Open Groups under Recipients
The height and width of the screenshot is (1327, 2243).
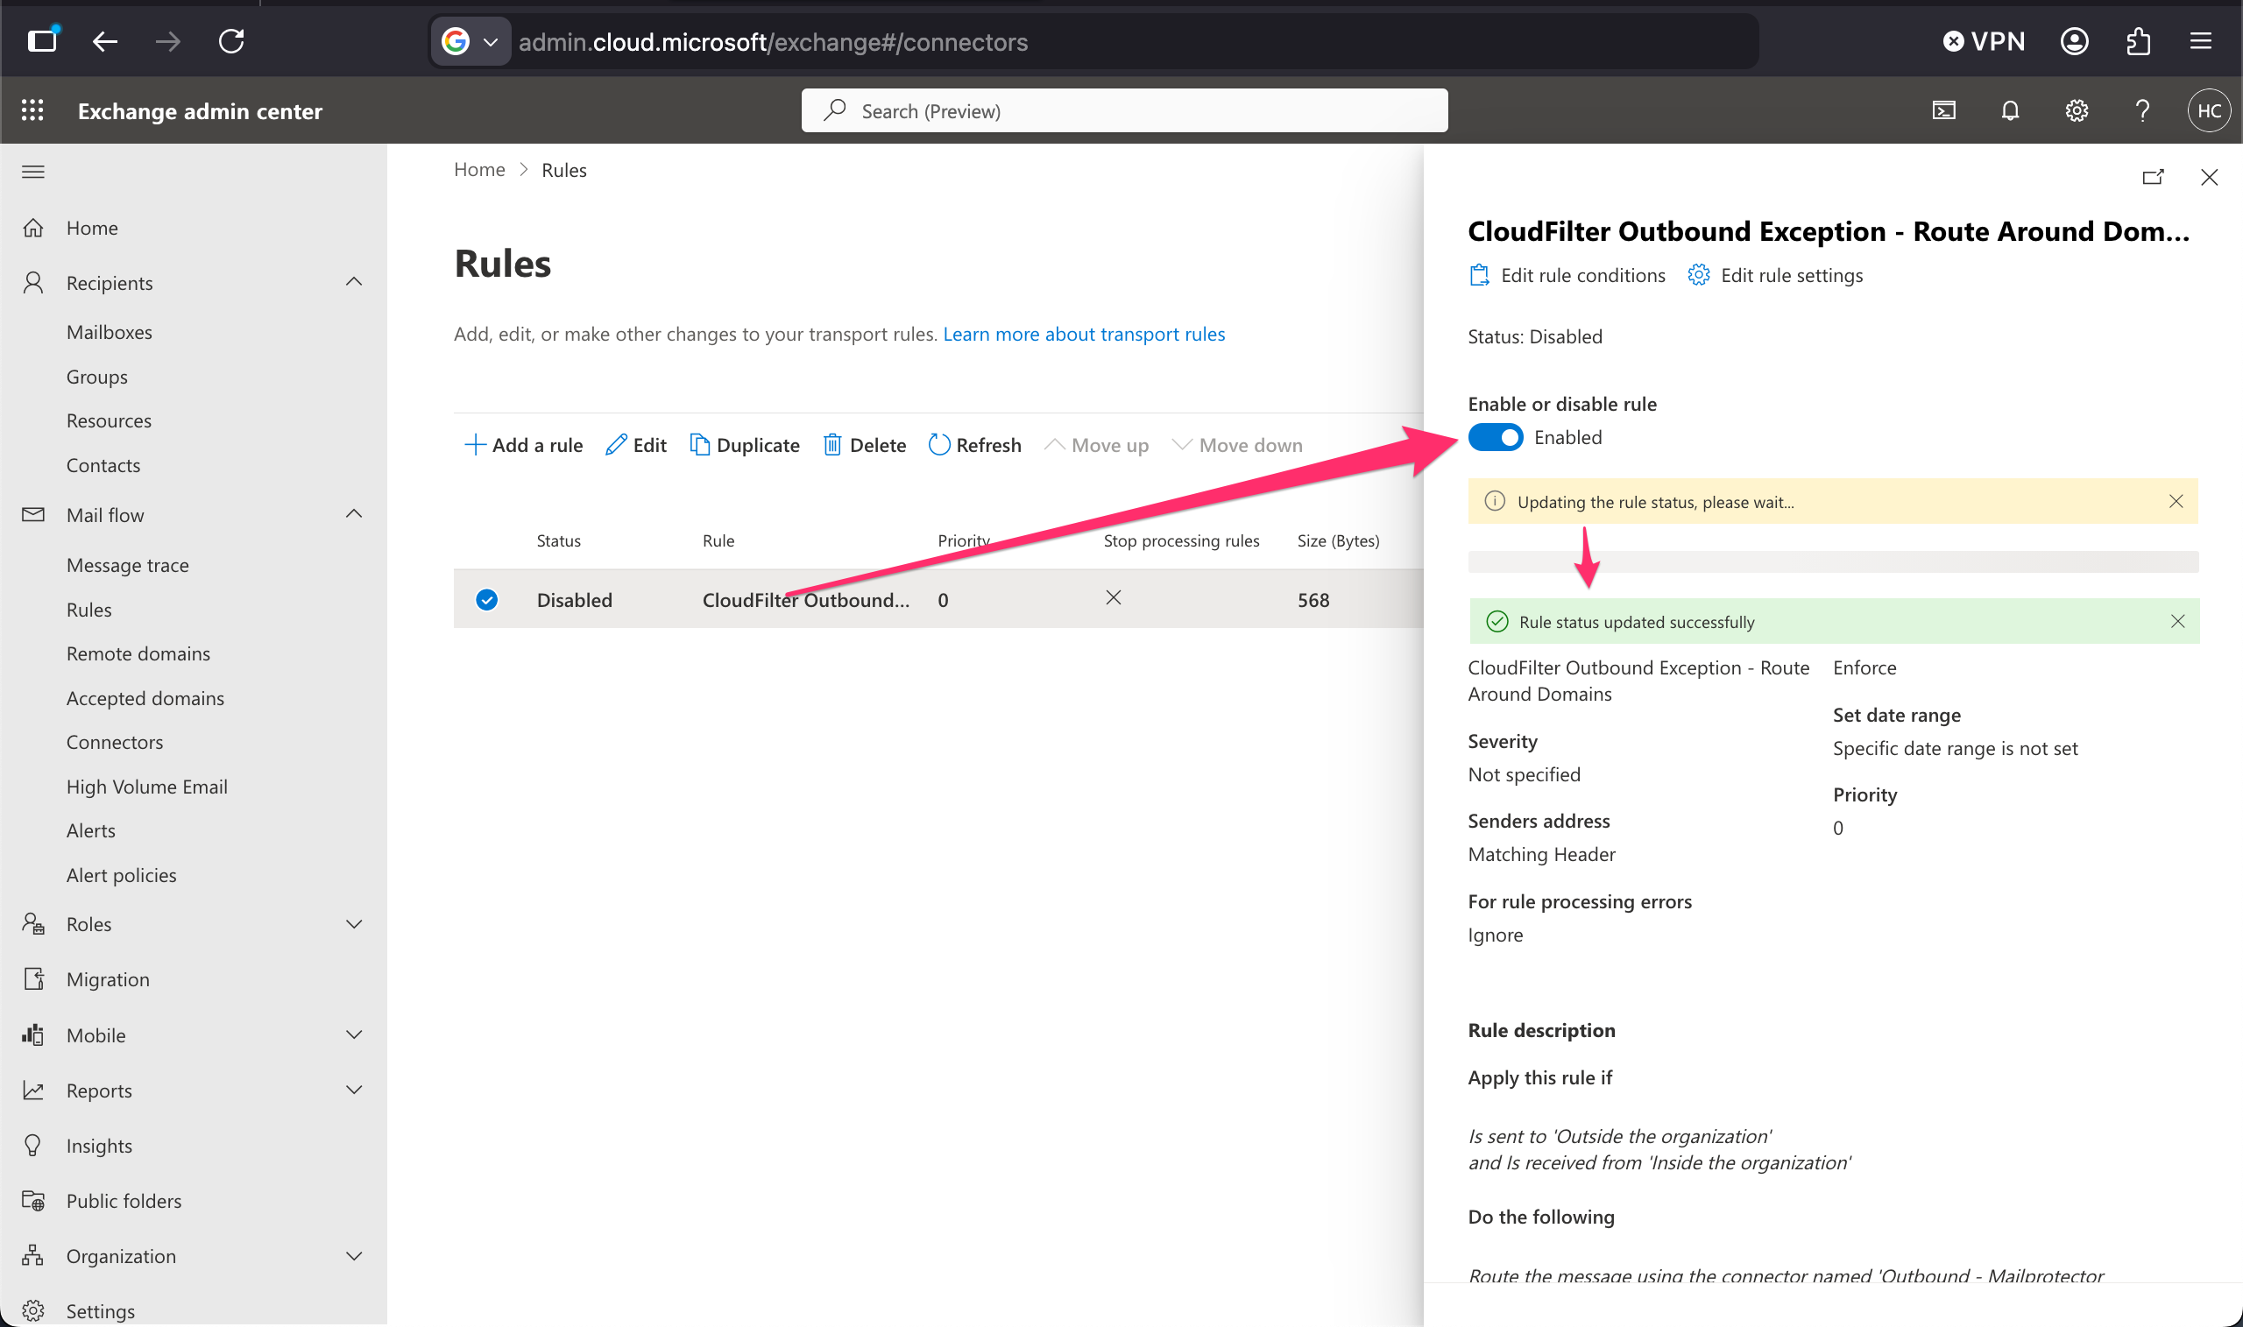tap(96, 377)
